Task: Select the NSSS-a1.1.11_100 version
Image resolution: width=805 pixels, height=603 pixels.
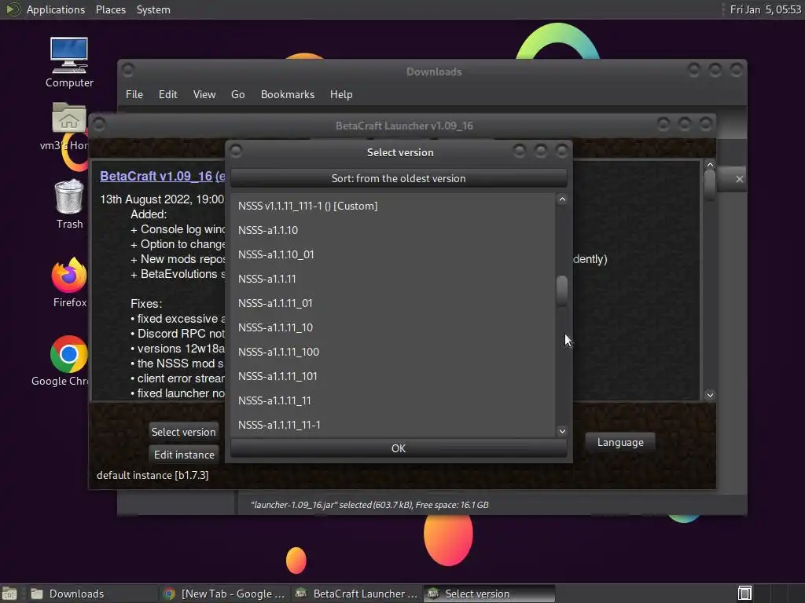Action: coord(393,352)
